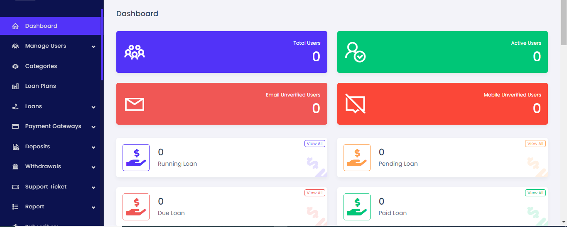Click View All on Running Loan card
This screenshot has height=227, width=567.
coord(314,144)
